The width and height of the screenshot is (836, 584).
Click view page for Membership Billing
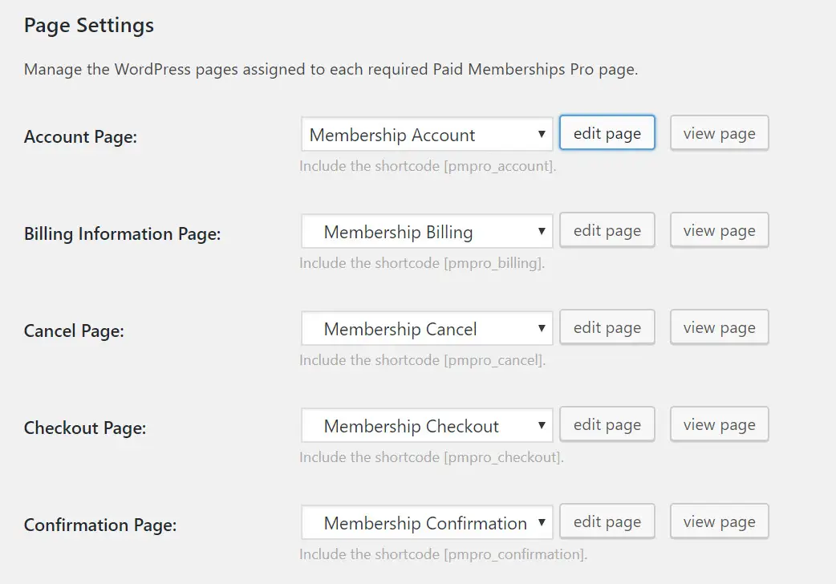pyautogui.click(x=719, y=229)
